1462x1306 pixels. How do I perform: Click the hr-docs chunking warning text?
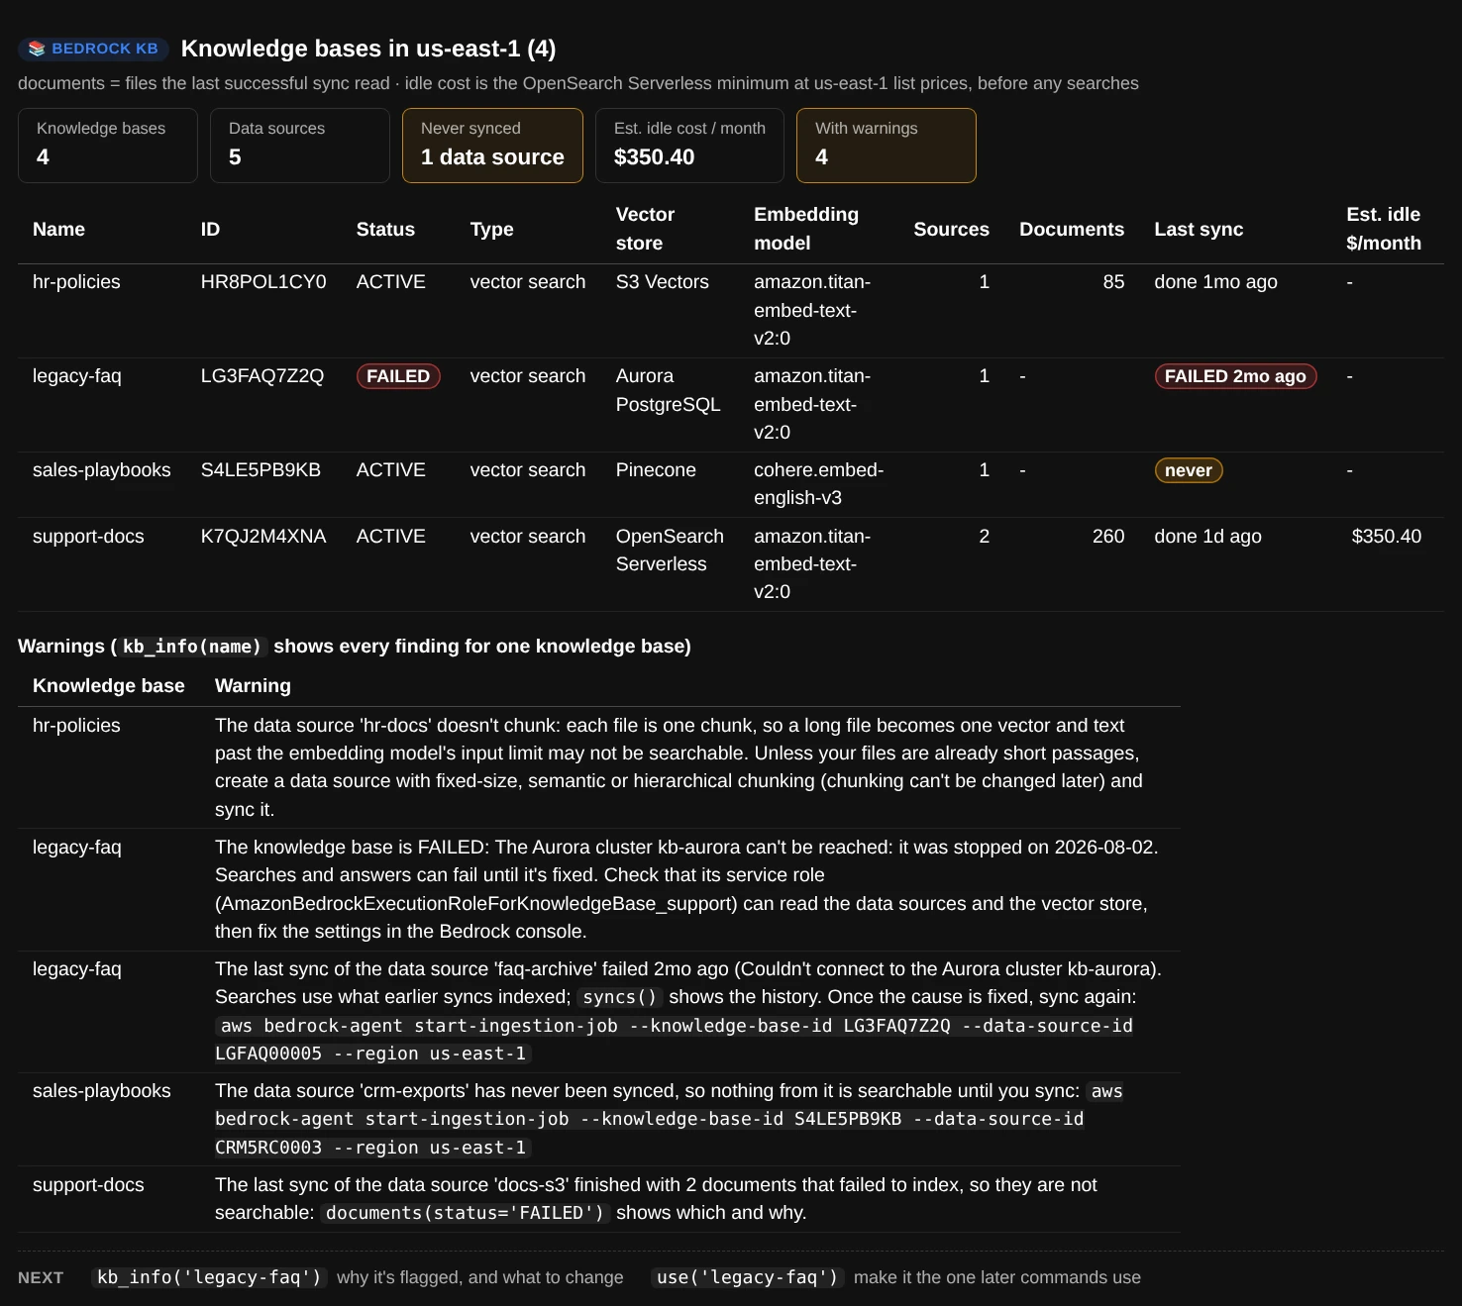click(679, 767)
